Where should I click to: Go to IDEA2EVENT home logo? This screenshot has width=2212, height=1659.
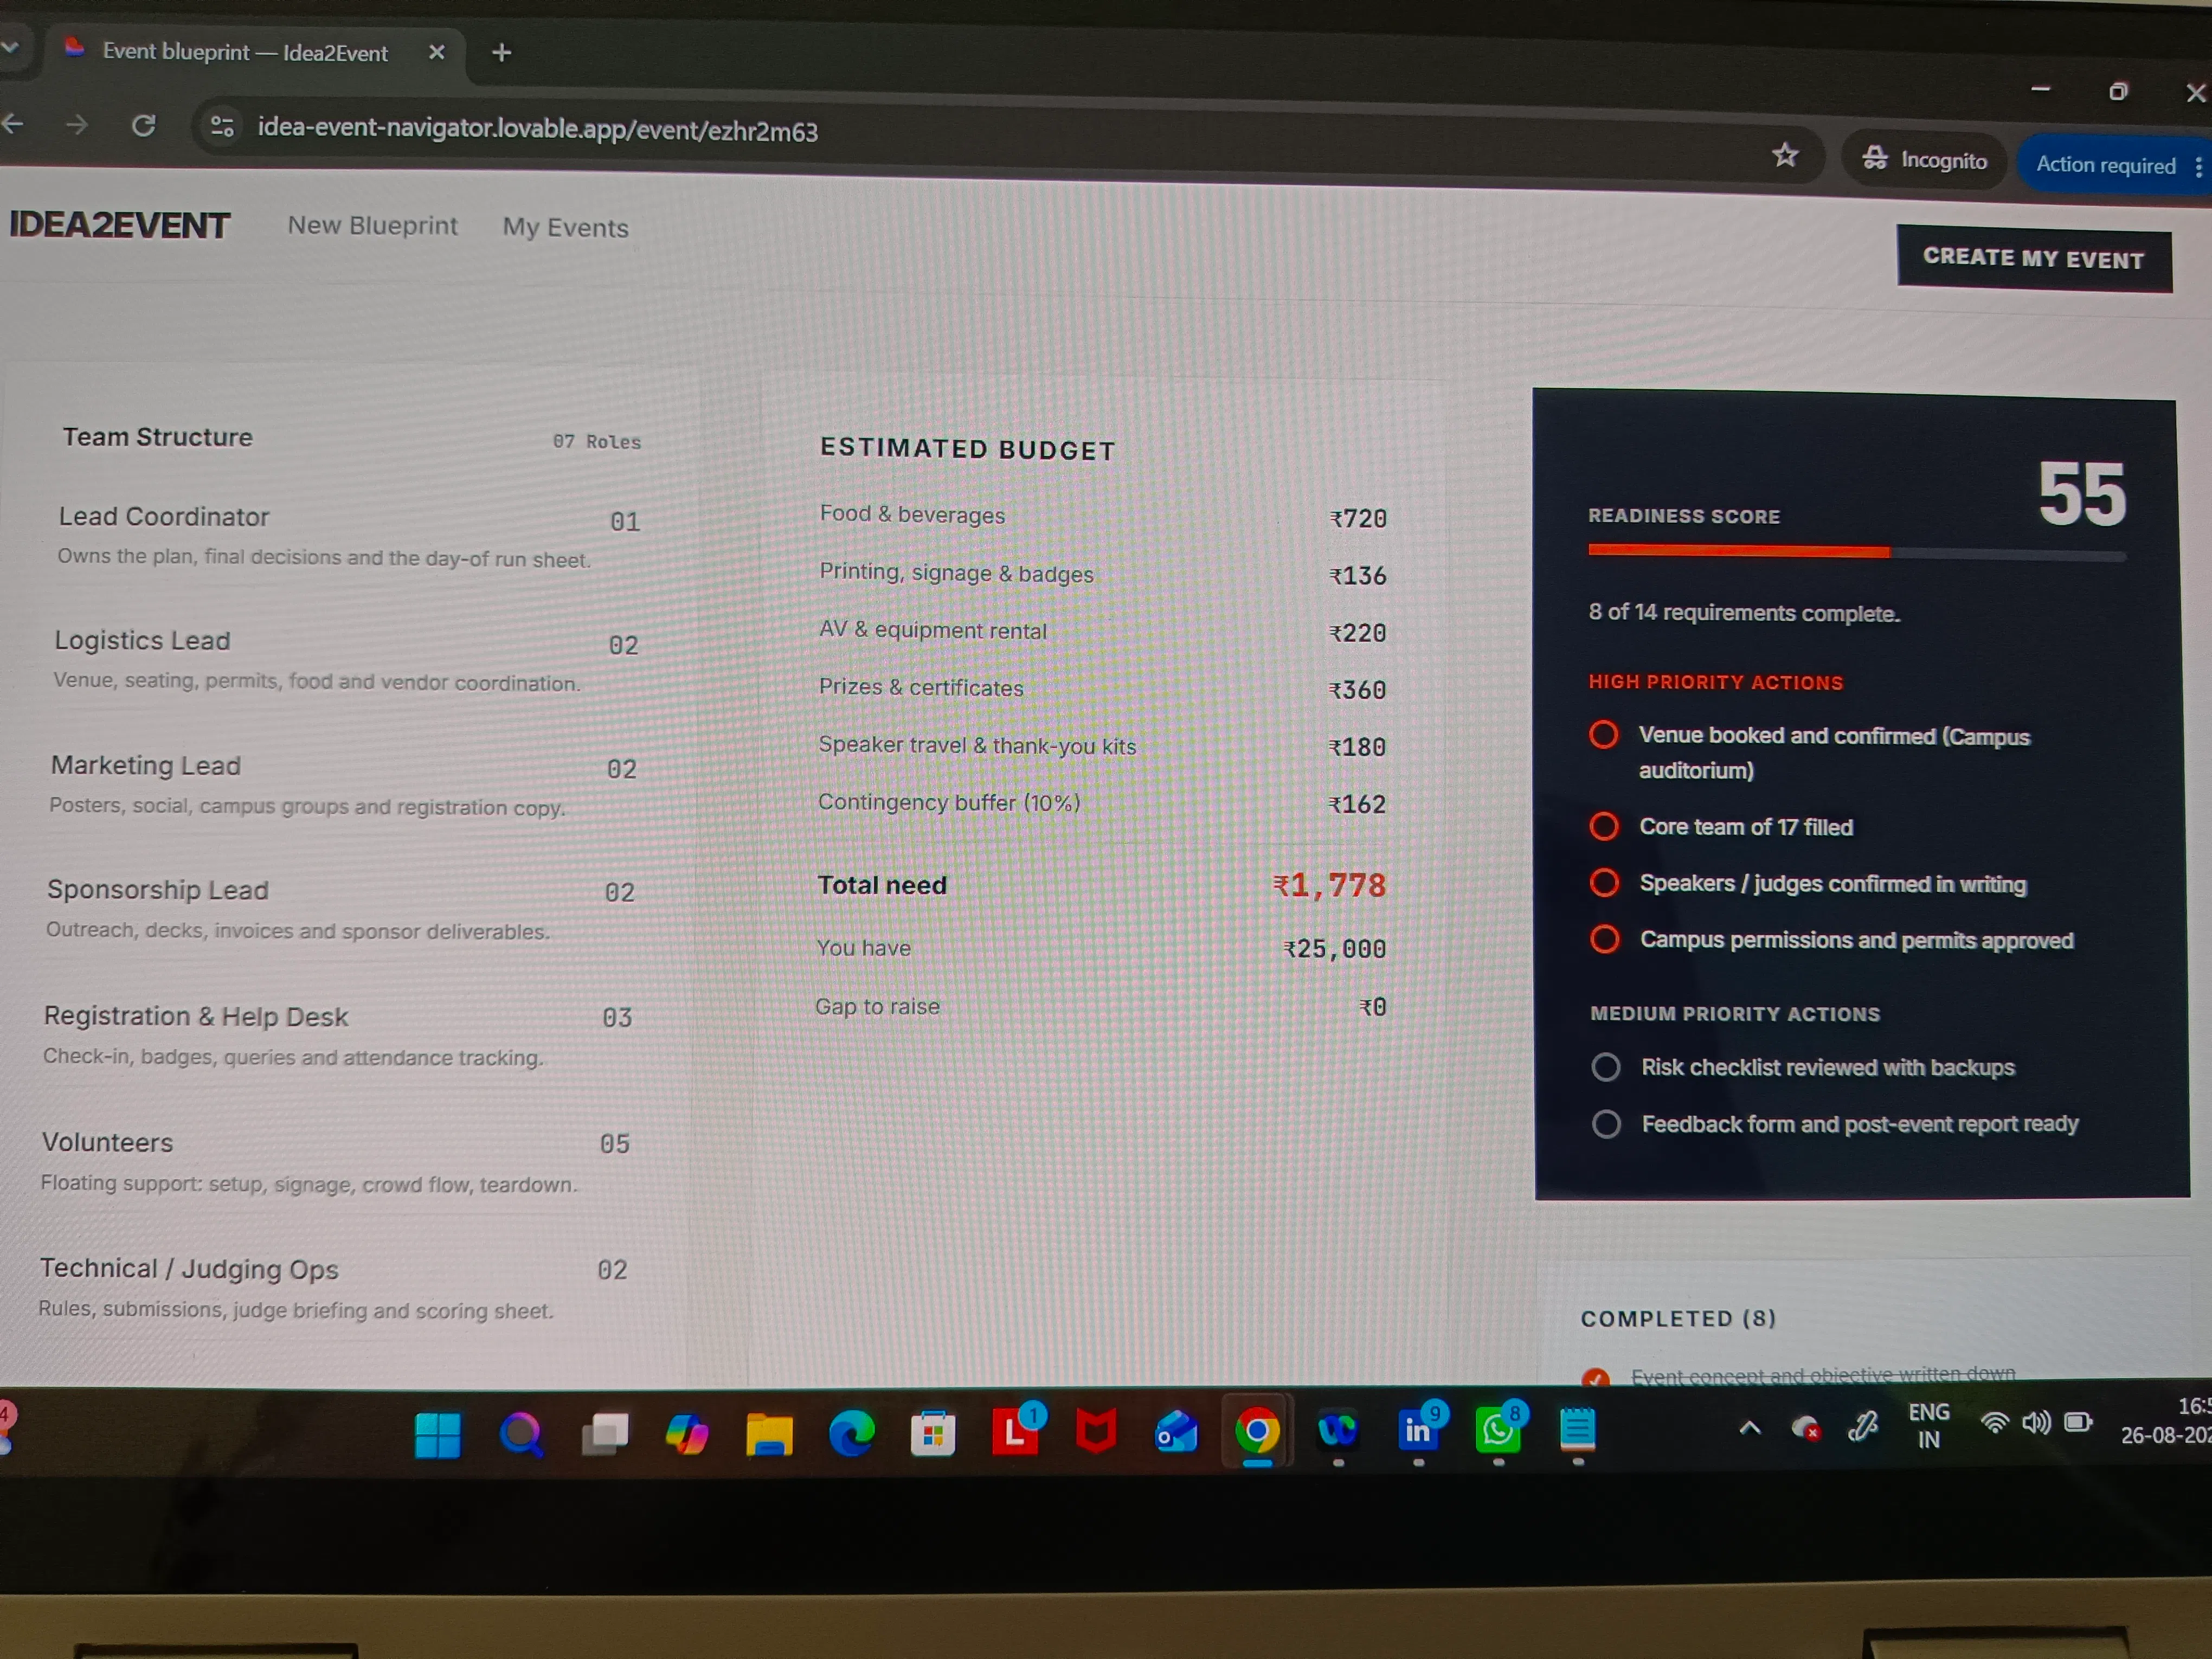[x=119, y=225]
